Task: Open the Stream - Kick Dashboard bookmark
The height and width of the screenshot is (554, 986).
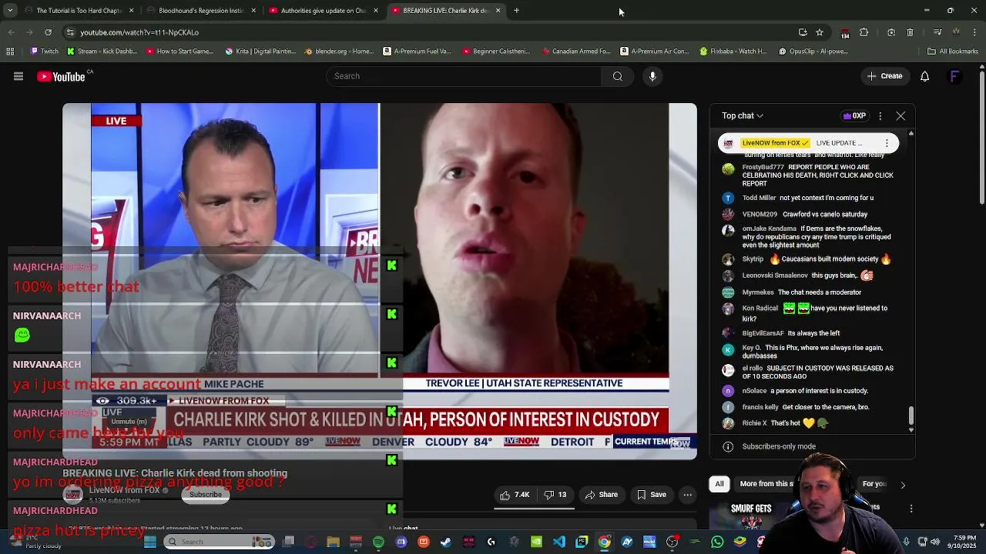Action: (x=102, y=52)
